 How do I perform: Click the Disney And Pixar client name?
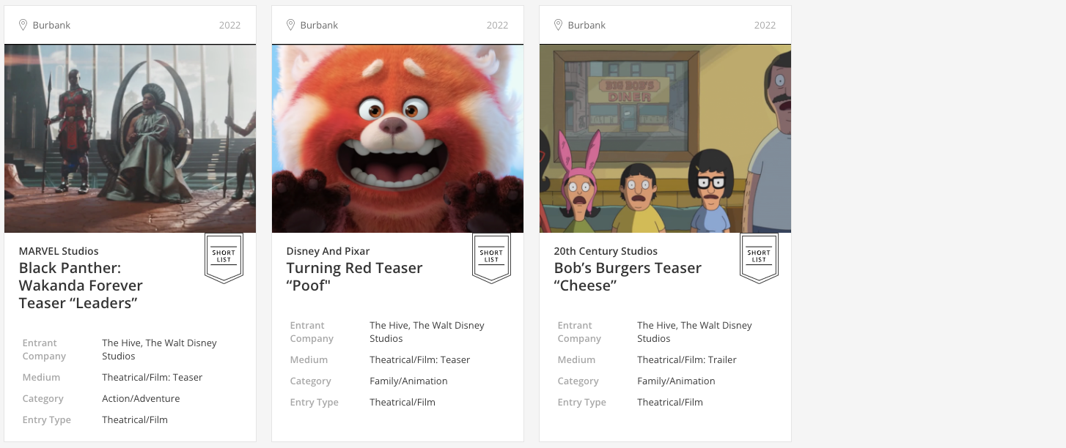(328, 251)
